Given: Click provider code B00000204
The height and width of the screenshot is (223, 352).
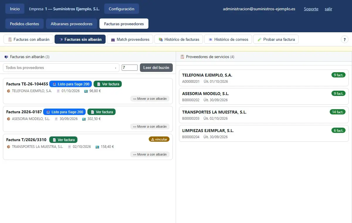Looking at the screenshot, I should pyautogui.click(x=191, y=137).
